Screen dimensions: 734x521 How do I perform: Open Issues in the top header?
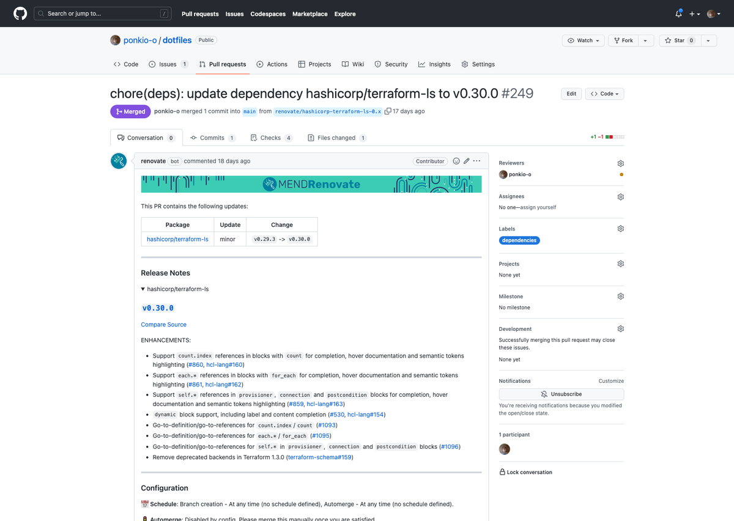tap(234, 13)
